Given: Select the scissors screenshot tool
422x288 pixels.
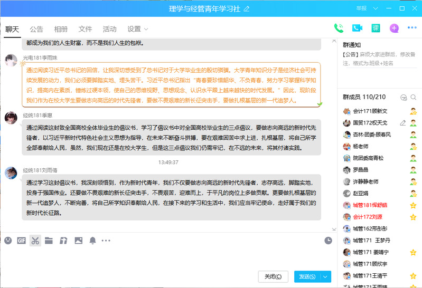Looking at the screenshot, I should [x=35, y=241].
